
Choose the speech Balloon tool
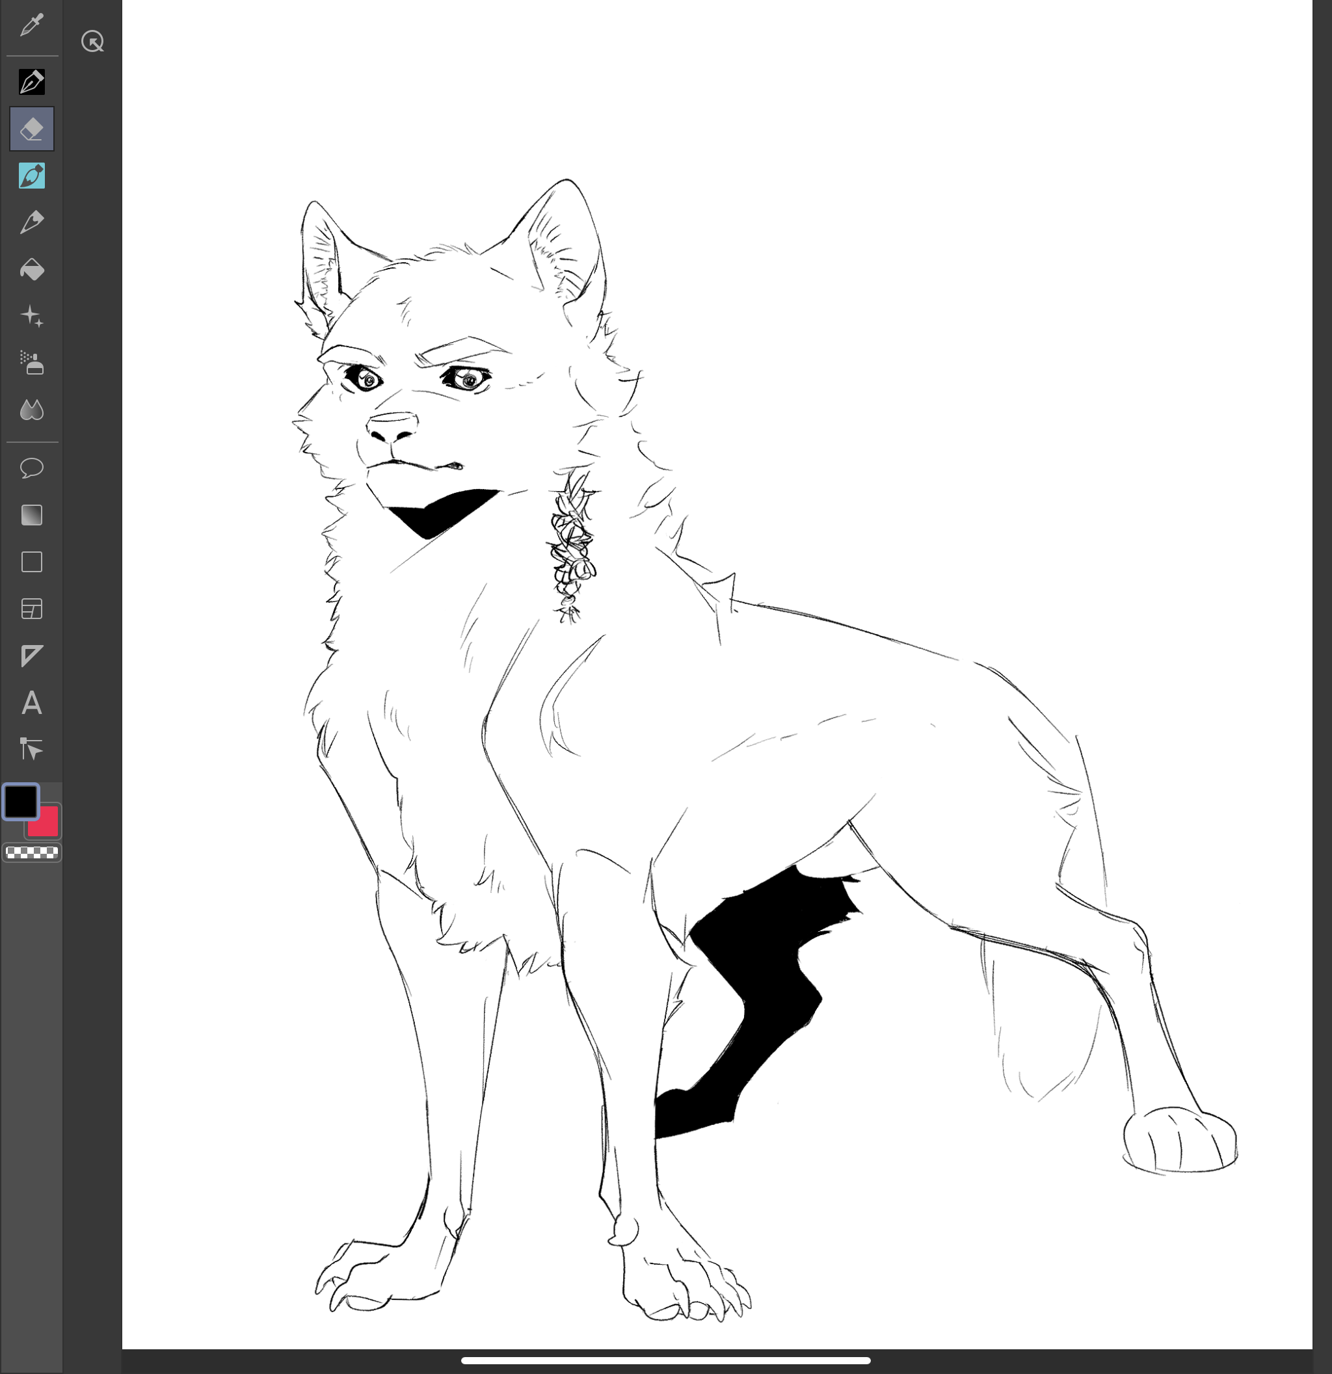pos(32,468)
